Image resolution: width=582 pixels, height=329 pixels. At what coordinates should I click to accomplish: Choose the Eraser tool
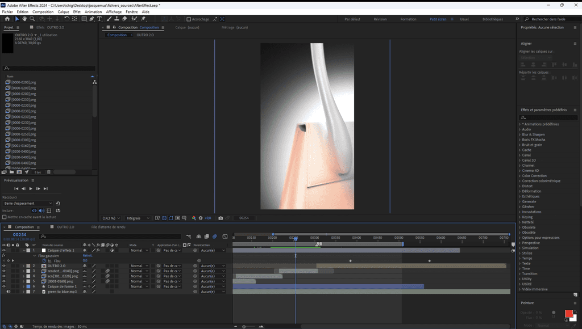tap(124, 19)
